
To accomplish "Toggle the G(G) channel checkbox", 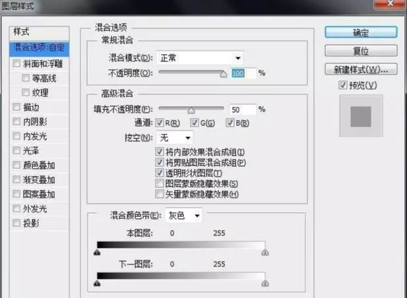I will (x=195, y=123).
